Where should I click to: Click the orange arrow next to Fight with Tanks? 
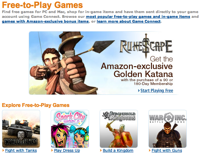point(3,151)
